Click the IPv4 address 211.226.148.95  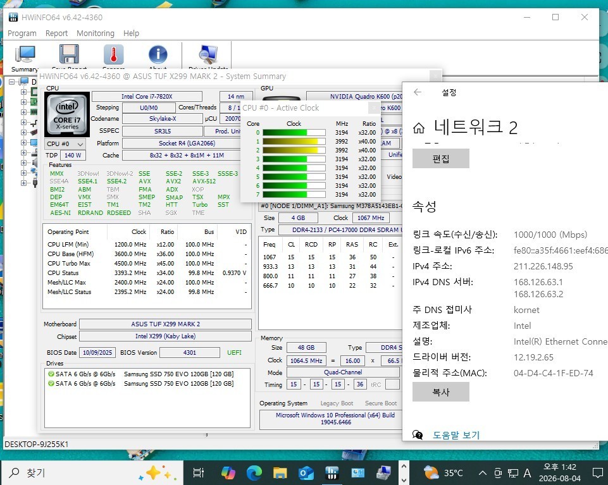click(x=543, y=266)
